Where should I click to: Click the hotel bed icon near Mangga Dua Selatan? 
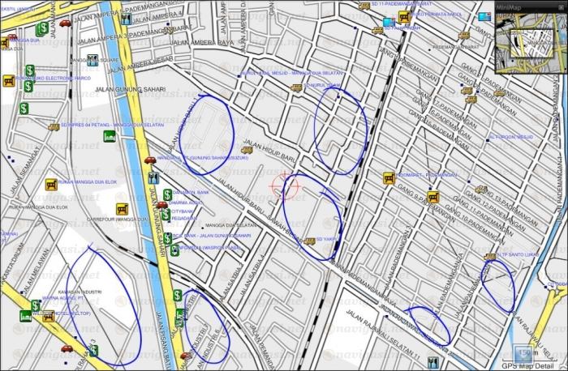pos(110,135)
